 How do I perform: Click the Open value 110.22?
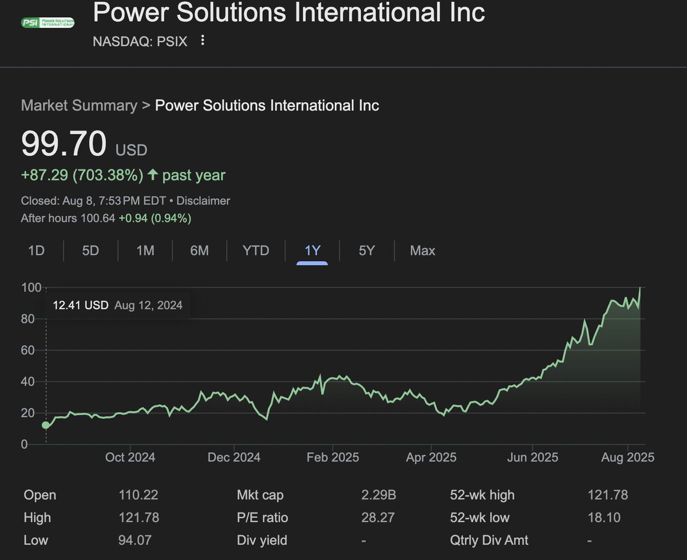tap(139, 495)
